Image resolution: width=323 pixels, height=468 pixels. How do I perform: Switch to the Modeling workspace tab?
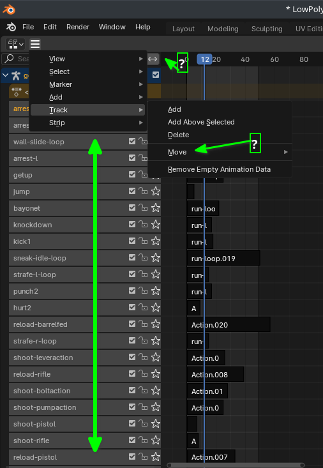coord(223,29)
